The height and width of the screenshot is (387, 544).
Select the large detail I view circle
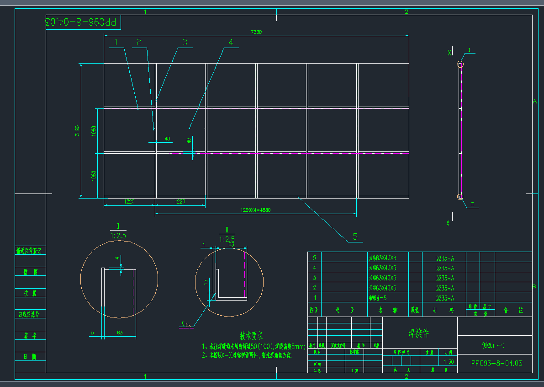(119, 279)
